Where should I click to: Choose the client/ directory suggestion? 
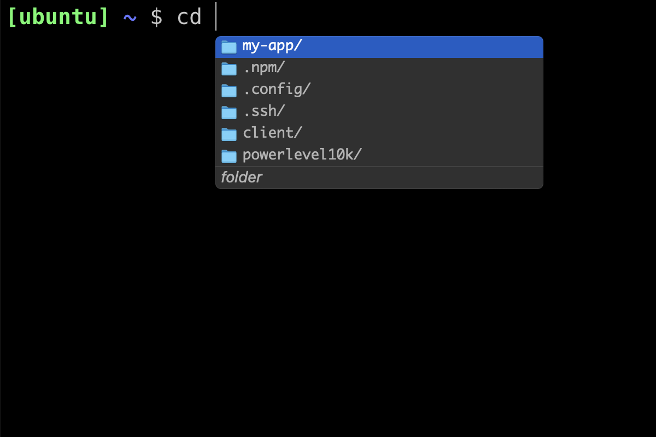pos(379,134)
